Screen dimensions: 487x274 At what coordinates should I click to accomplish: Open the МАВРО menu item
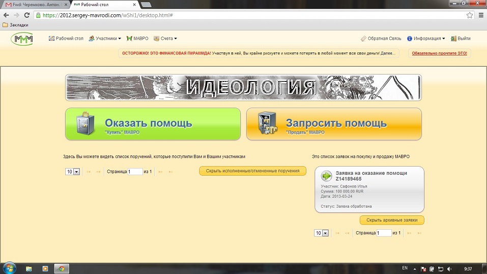(x=137, y=39)
